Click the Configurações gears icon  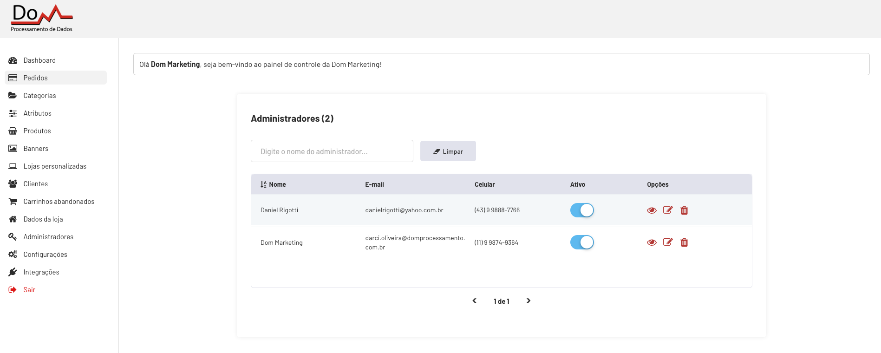click(13, 255)
